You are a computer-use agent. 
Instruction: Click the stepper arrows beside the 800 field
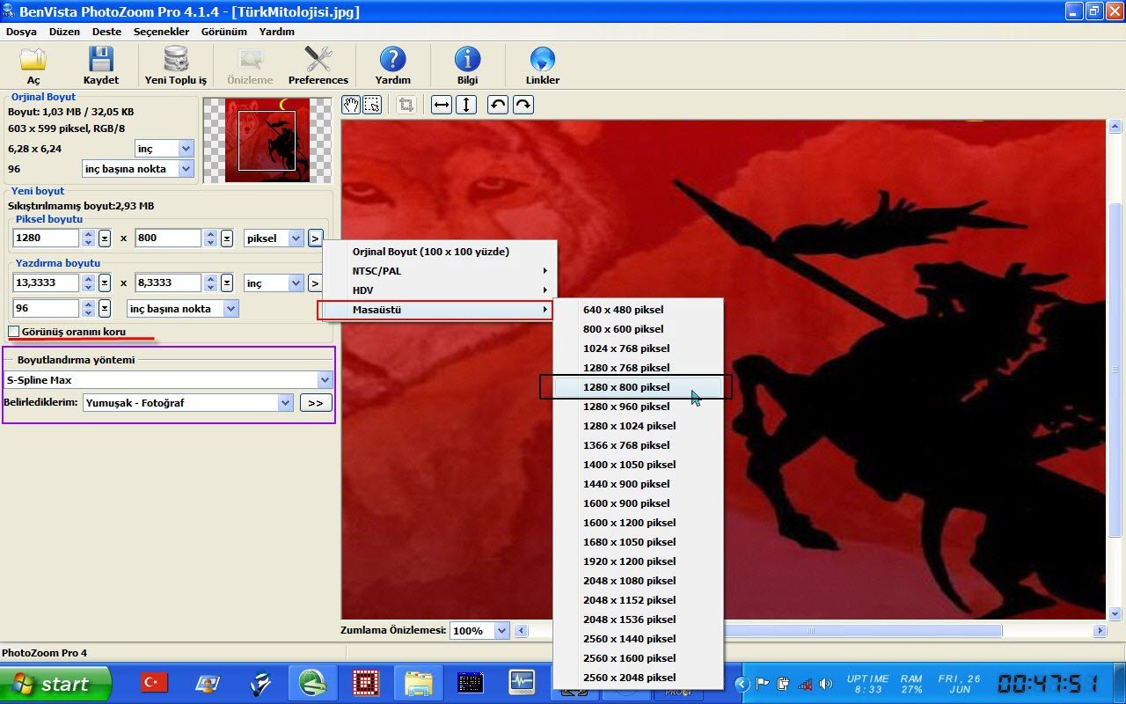tap(210, 238)
